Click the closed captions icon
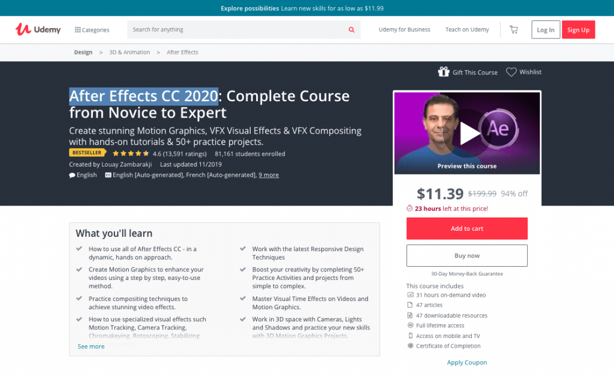This screenshot has width=614, height=374. (108, 175)
